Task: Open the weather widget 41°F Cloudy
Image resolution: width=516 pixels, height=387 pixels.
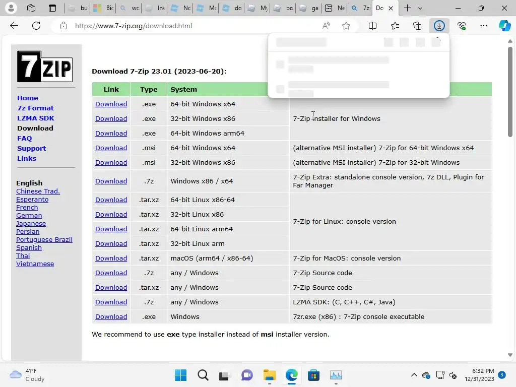Action: click(27, 375)
